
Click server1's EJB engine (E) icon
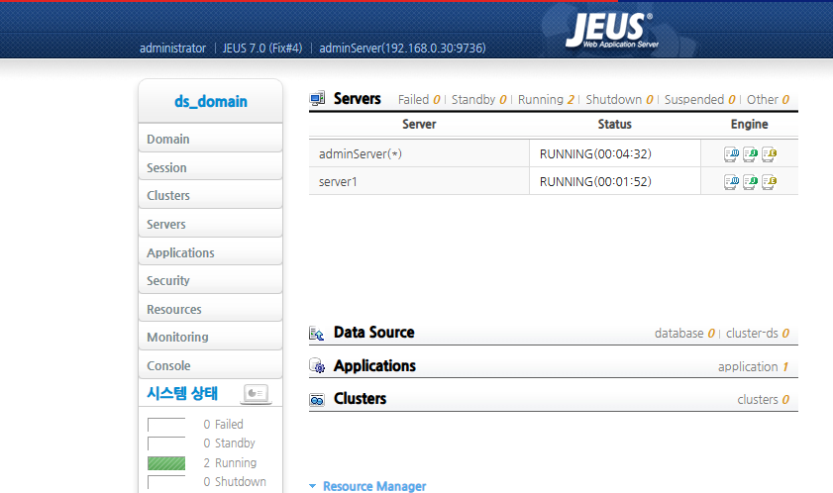[769, 182]
